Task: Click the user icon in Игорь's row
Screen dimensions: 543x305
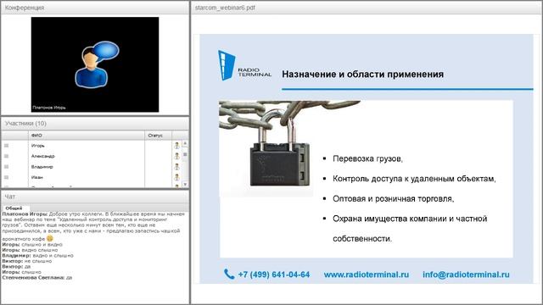Action: (x=176, y=146)
